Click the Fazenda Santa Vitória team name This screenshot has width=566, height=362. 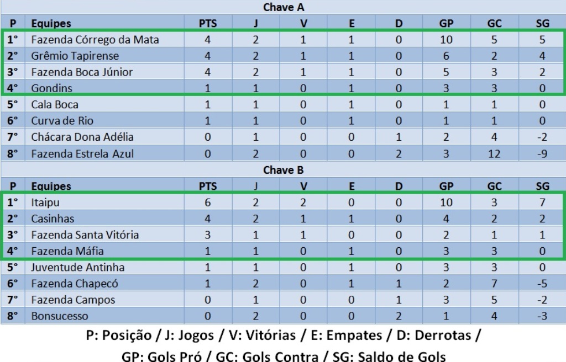(x=85, y=235)
